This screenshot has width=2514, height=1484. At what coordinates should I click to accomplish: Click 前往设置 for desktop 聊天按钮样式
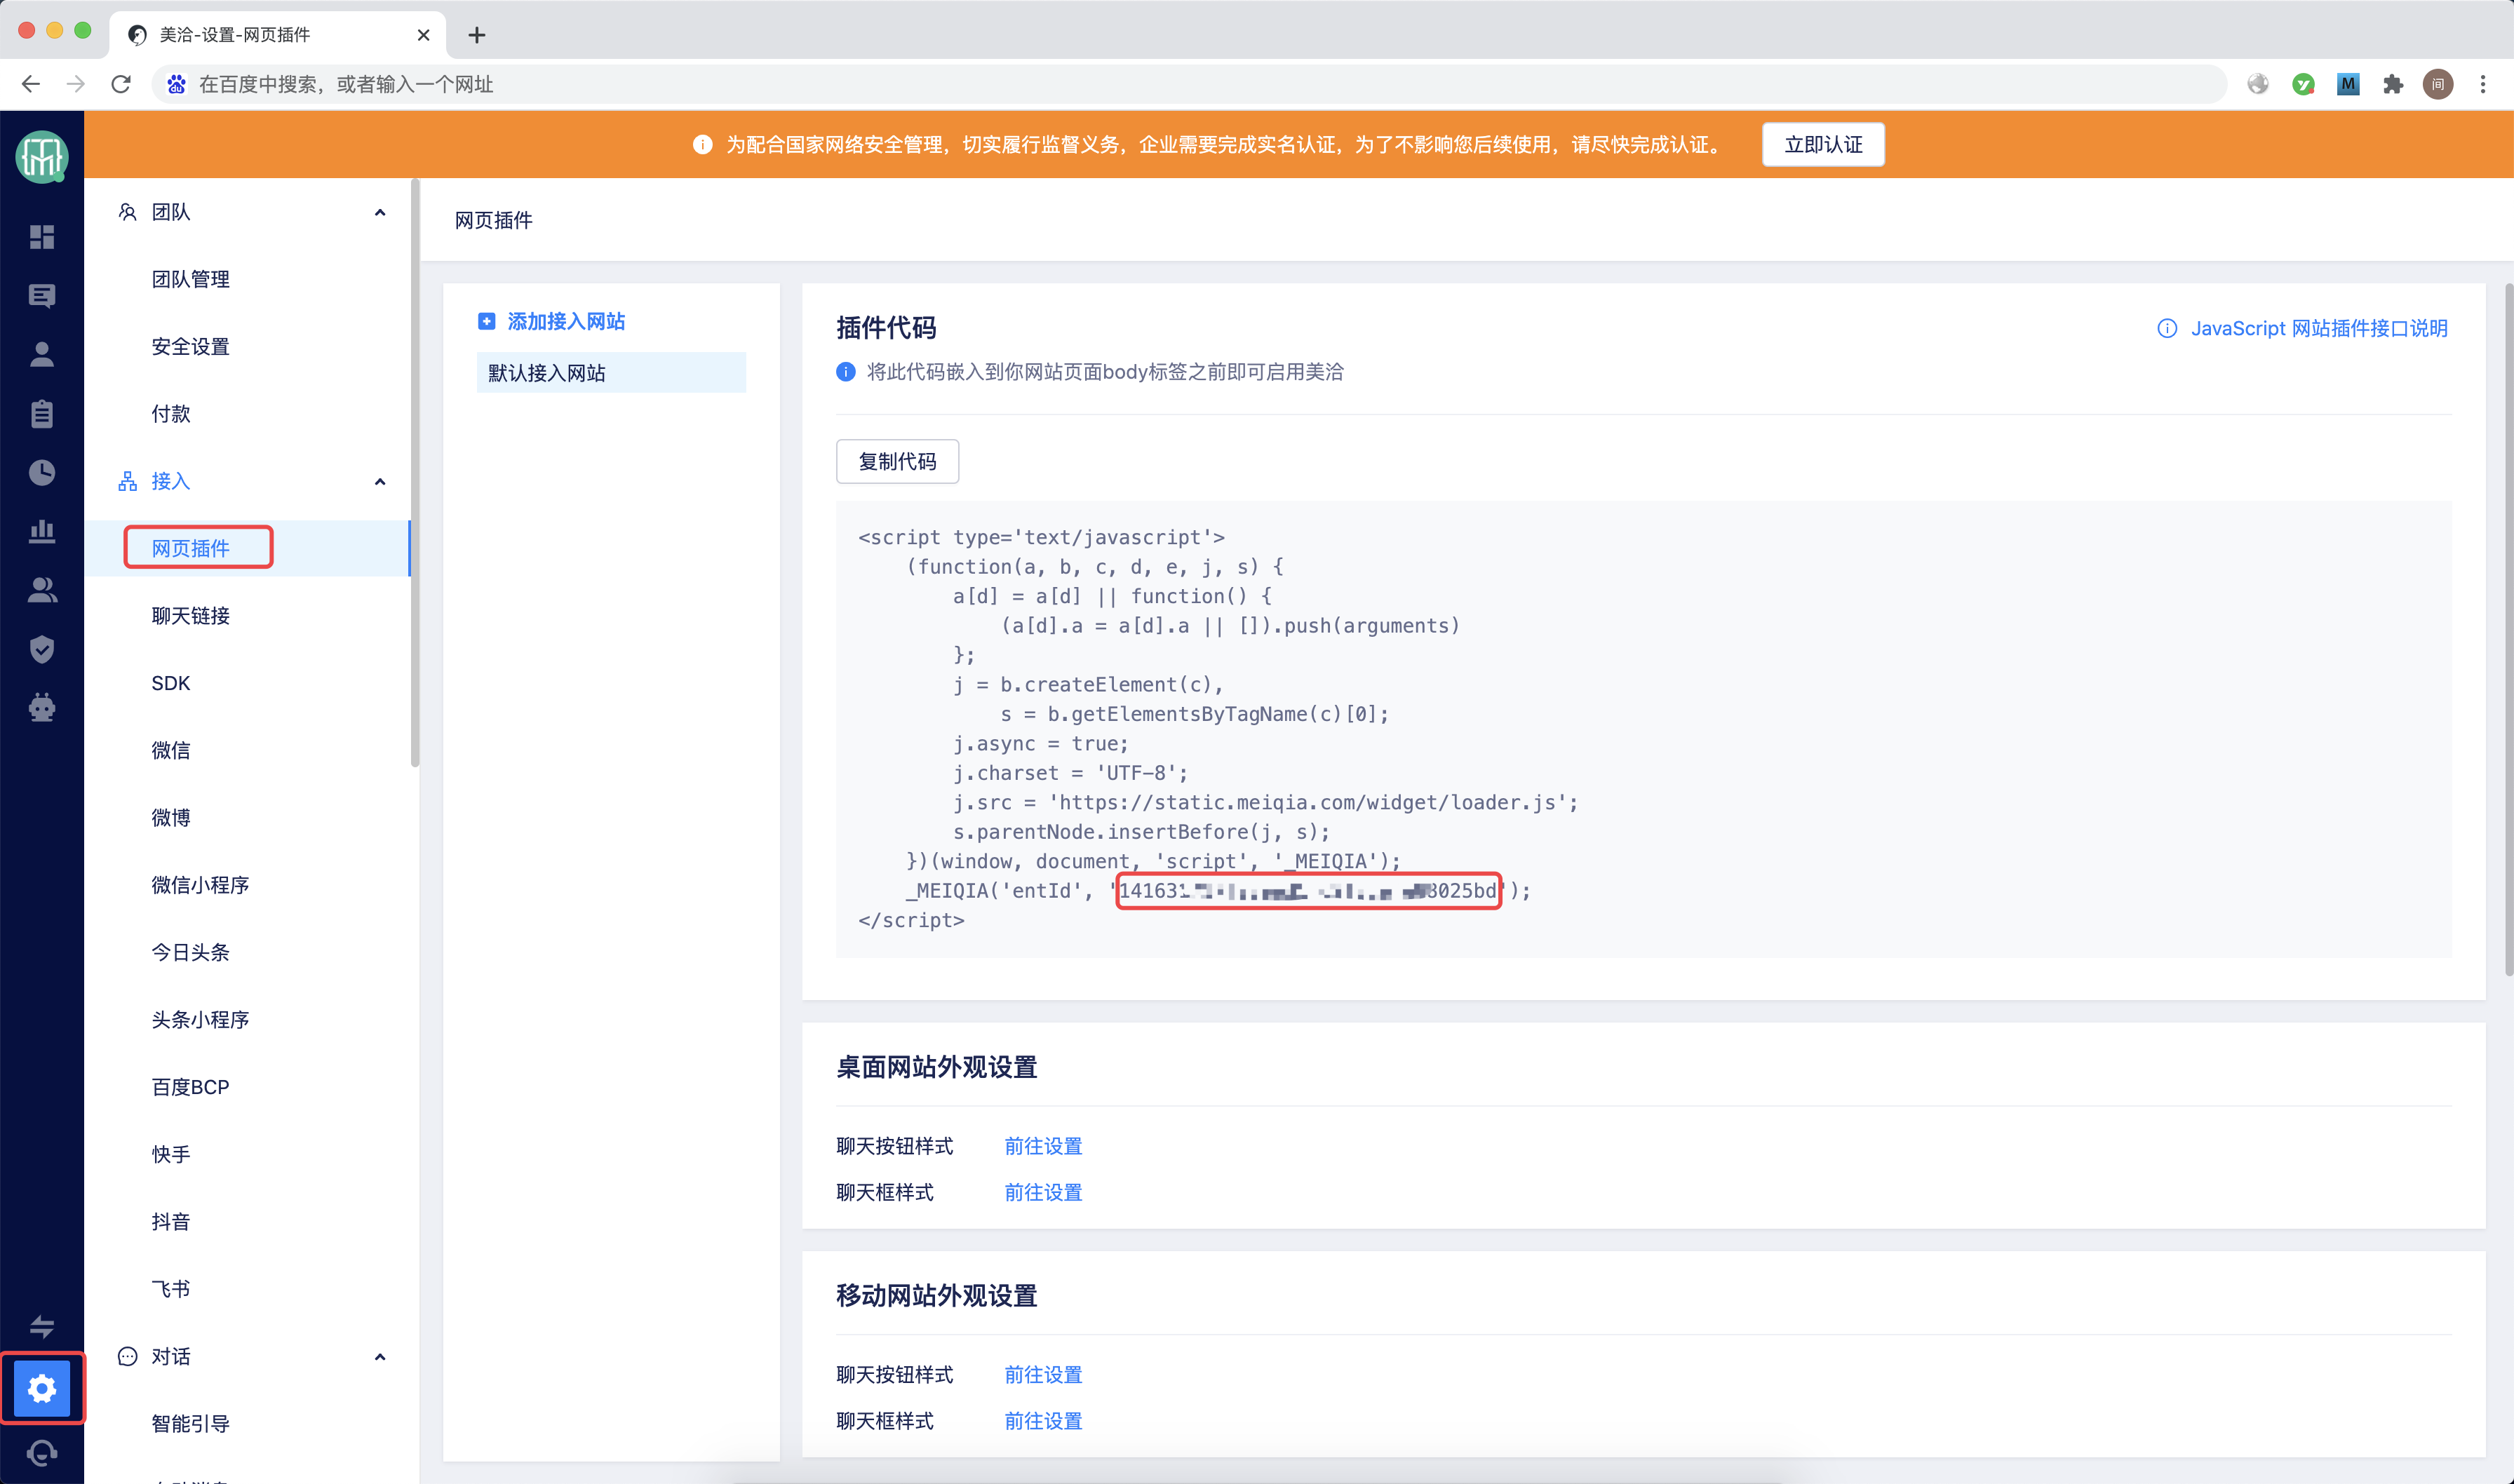[1043, 1146]
